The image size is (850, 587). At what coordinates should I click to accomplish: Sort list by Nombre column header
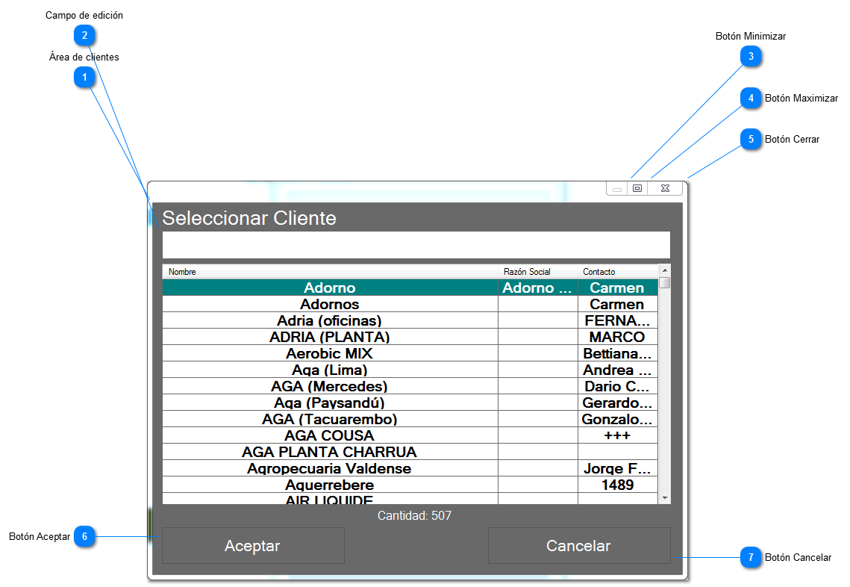tap(330, 272)
